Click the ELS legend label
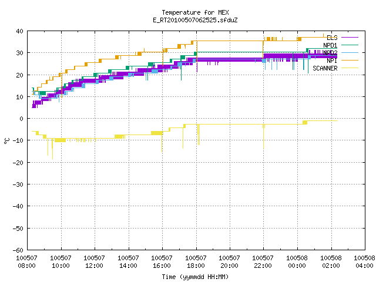Screen dimensions: 376x282 pyautogui.click(x=332, y=38)
